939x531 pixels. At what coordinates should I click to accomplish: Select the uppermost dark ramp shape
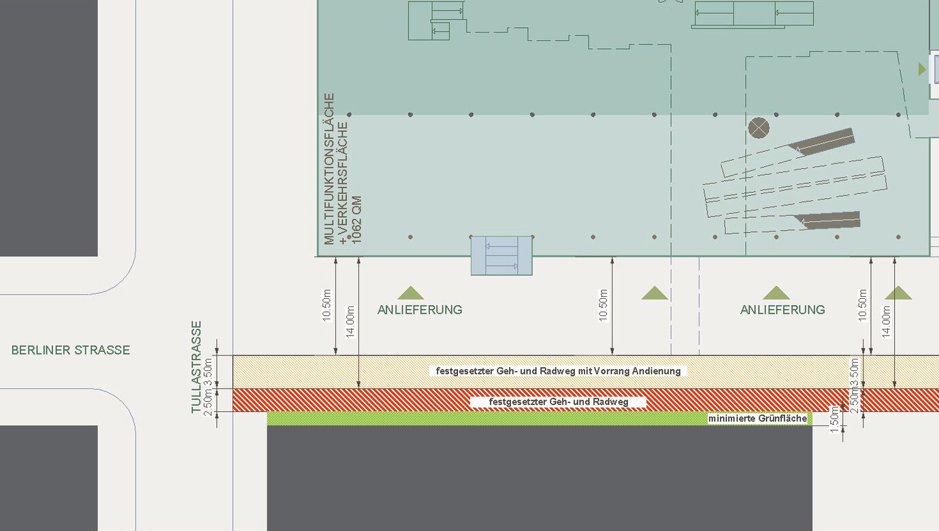pyautogui.click(x=823, y=141)
